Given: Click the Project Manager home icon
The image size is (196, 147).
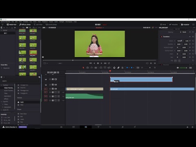Looking at the screenshot, I should click(x=187, y=127).
